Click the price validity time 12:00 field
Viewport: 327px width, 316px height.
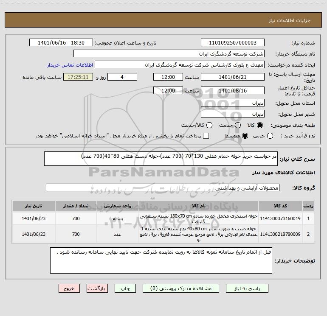[x=168, y=91]
